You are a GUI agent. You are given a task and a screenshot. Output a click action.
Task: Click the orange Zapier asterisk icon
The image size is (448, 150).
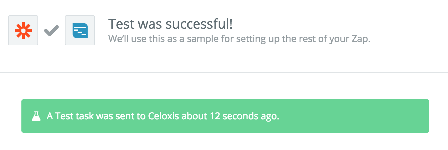(x=23, y=30)
